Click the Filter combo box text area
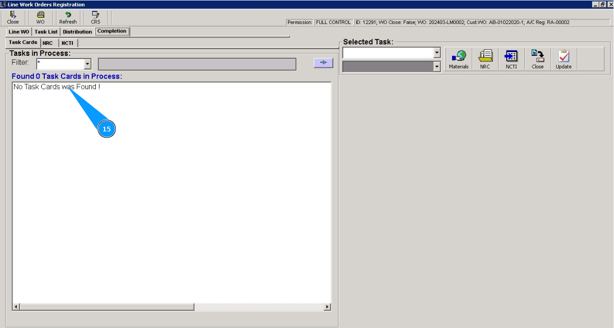The height and width of the screenshot is (328, 614). pos(60,64)
